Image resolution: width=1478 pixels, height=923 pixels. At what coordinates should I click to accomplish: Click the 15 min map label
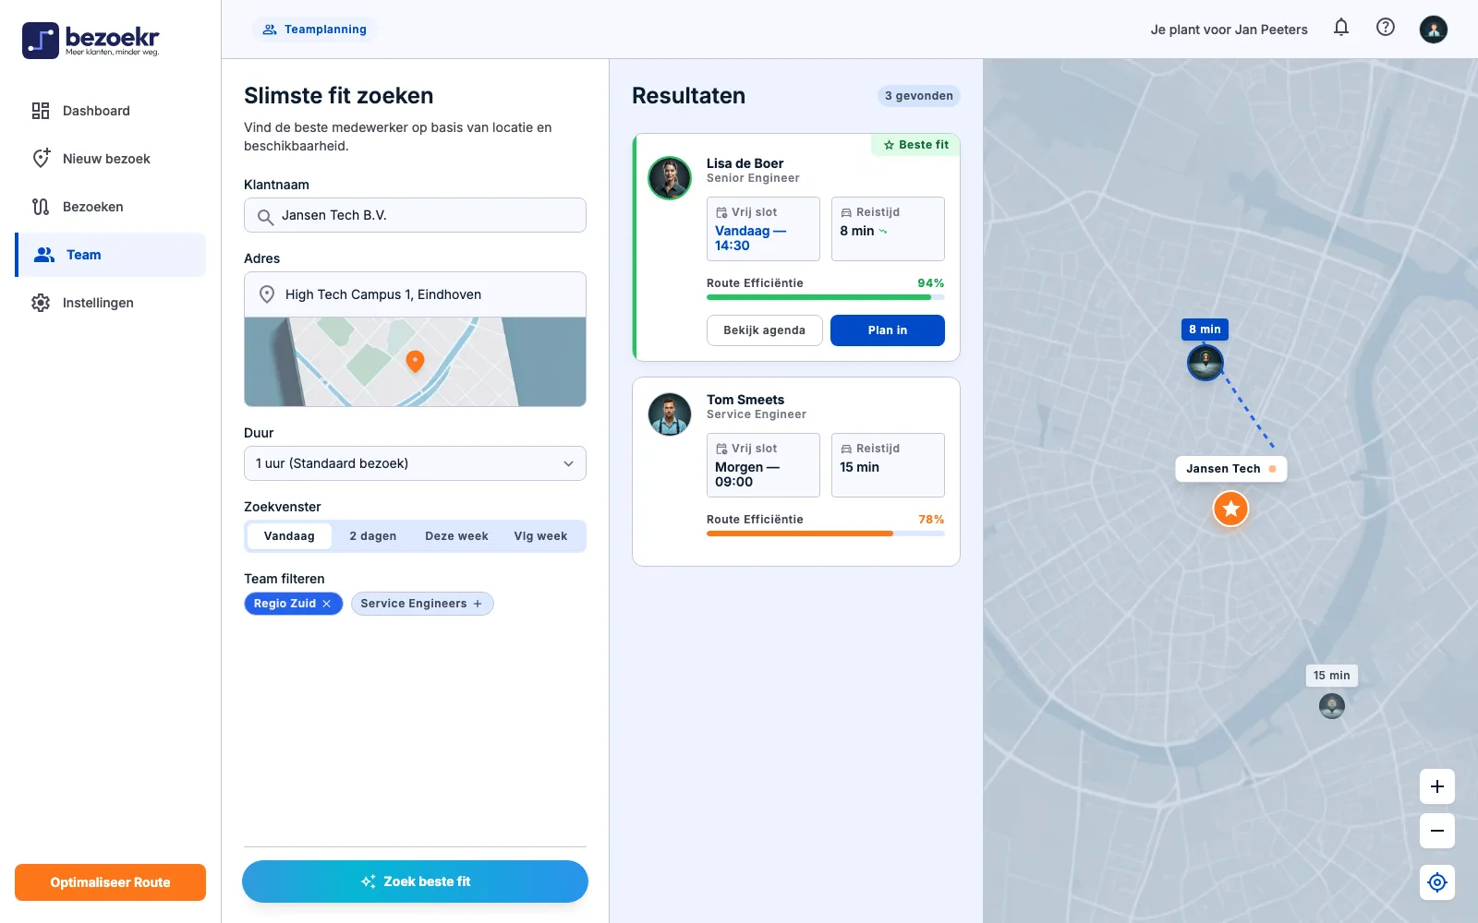coord(1331,676)
